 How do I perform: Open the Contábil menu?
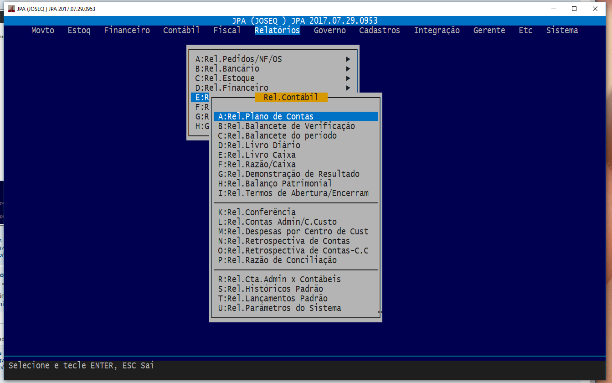coord(182,31)
